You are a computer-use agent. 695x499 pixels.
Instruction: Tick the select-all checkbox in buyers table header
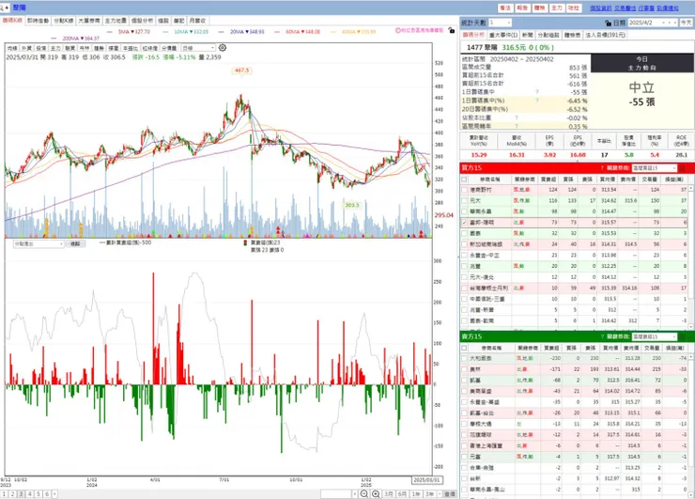point(464,179)
